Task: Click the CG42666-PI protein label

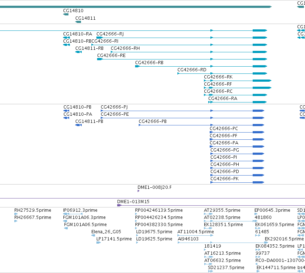Action: coord(224,157)
